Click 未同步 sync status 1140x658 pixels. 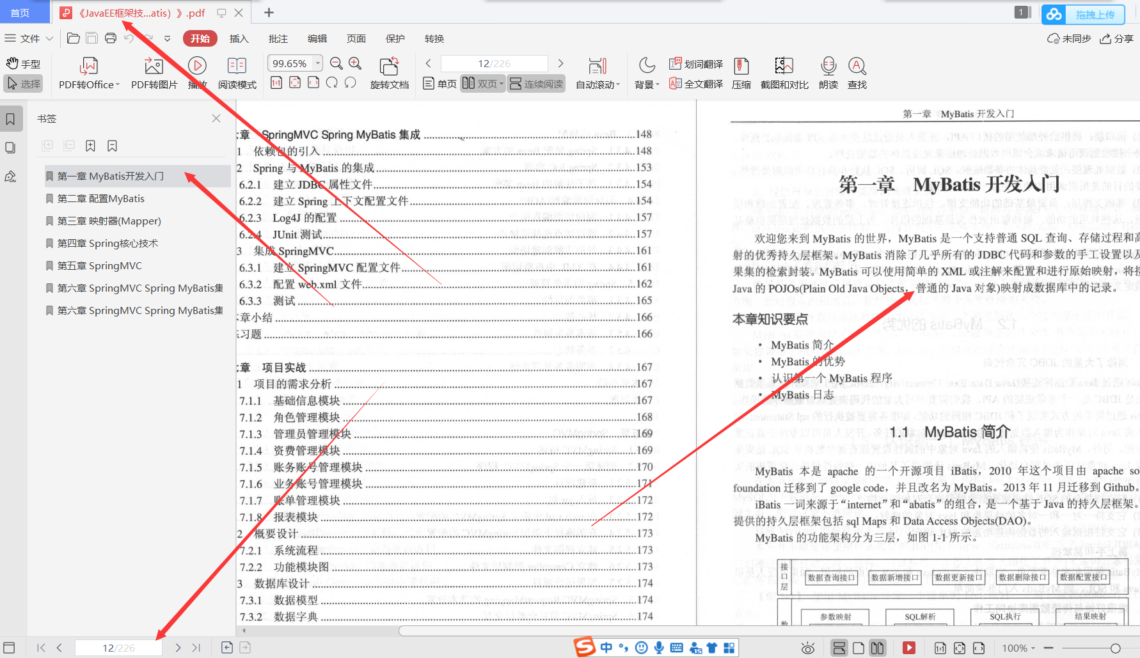coord(1068,38)
